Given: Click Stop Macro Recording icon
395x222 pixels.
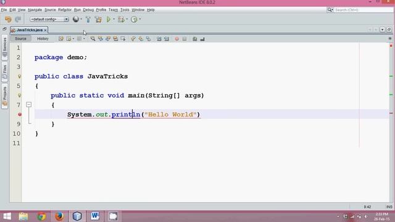Looking at the screenshot, I should coord(185,39).
